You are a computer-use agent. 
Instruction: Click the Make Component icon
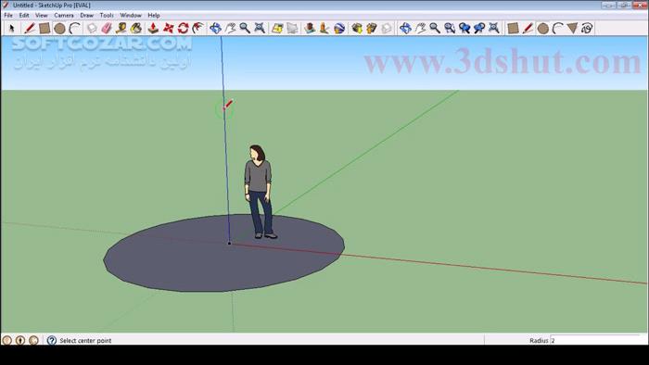[x=92, y=28]
